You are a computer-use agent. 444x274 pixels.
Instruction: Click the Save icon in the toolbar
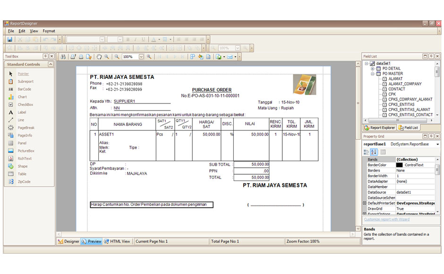point(9,40)
